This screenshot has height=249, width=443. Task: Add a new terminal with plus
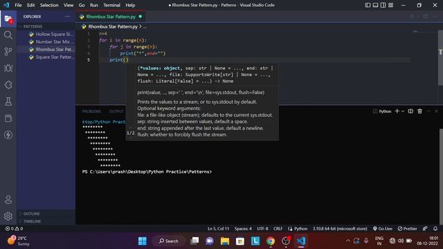397,111
